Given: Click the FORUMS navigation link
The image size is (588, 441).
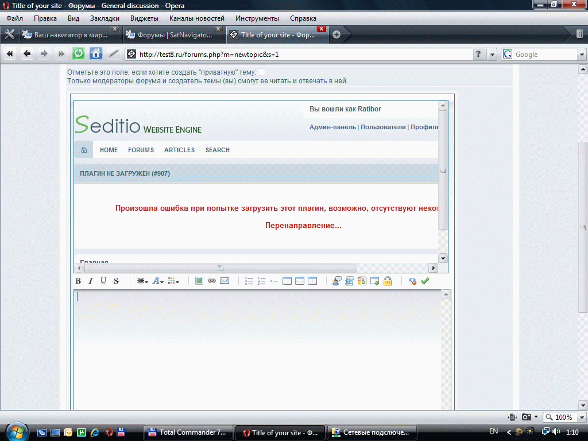Looking at the screenshot, I should [x=141, y=150].
